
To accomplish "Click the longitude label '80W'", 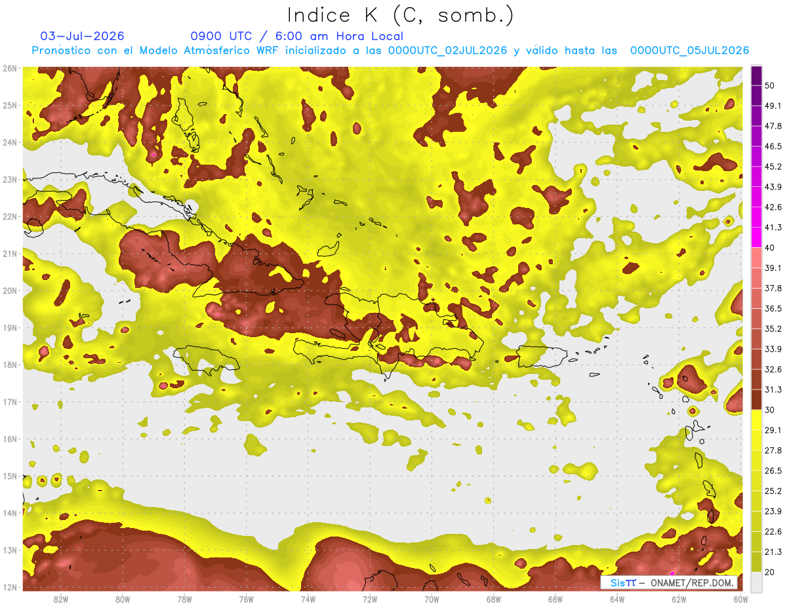I will [123, 599].
